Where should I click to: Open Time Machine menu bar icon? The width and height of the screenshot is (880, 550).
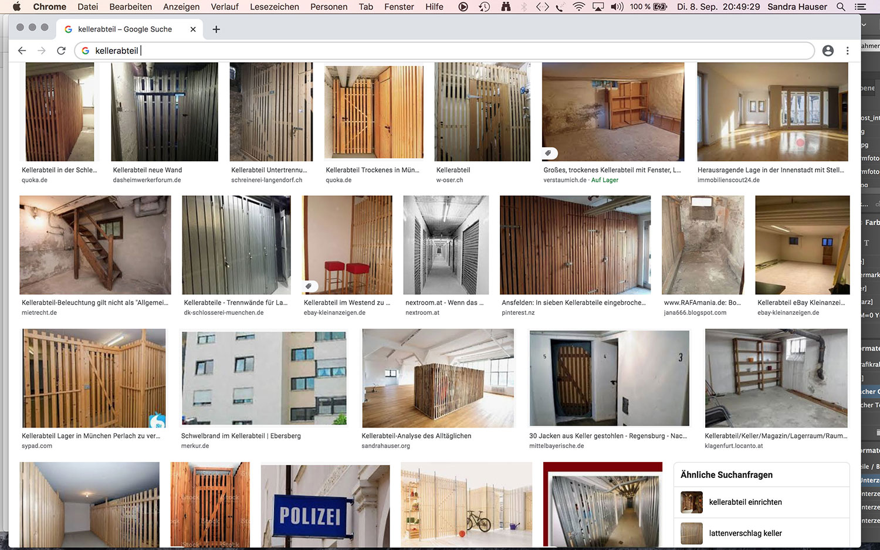tap(484, 6)
